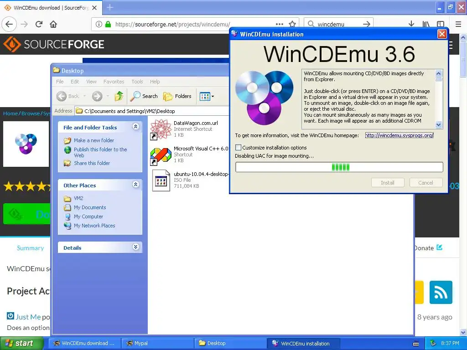467x350 pixels.
Task: Click the SourceForge logo
Action: [x=54, y=44]
